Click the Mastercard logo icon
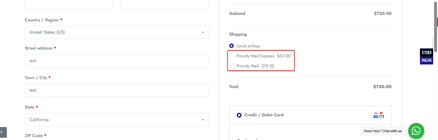Viewport: 438px width, 140px height. click(x=381, y=113)
